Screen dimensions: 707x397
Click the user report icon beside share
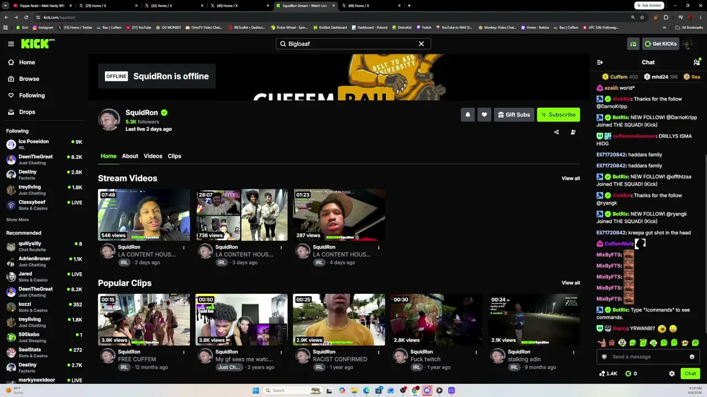coord(573,132)
